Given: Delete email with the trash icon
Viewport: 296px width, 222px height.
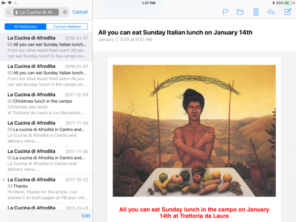Looking at the screenshot, I should pyautogui.click(x=256, y=12).
